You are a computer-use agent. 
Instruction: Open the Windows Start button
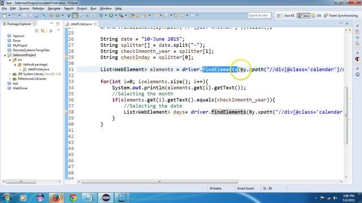point(7,198)
